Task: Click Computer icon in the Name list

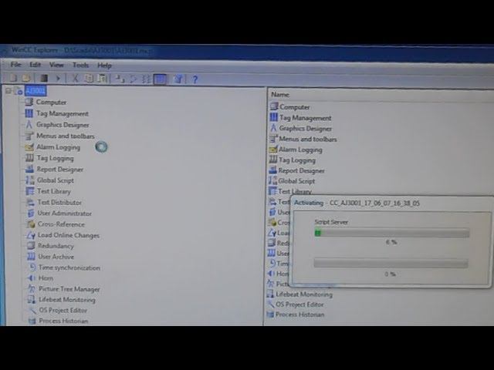Action: [274, 106]
